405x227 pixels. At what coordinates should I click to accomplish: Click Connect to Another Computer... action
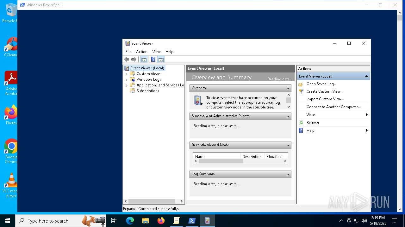[x=333, y=107]
